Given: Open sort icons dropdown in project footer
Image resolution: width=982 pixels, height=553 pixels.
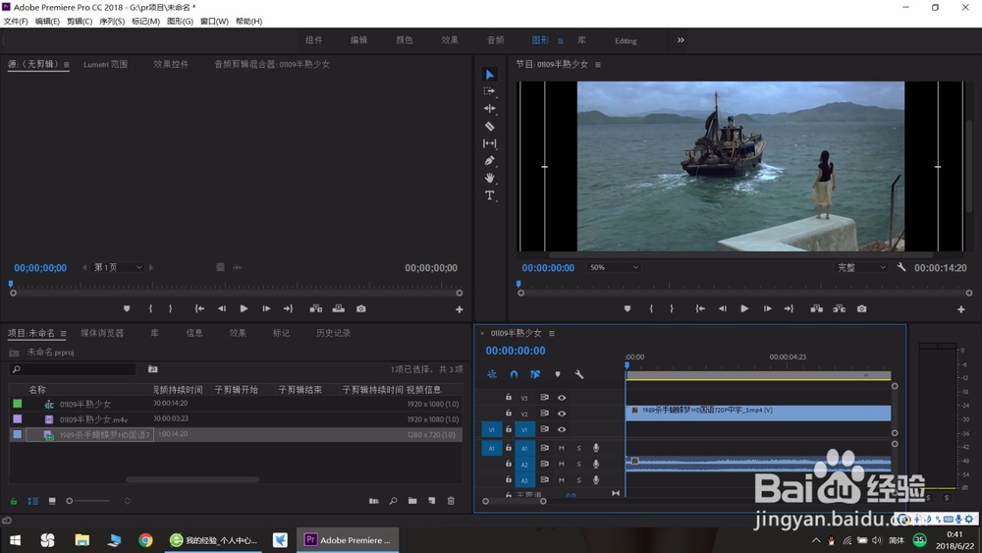Looking at the screenshot, I should click(127, 501).
